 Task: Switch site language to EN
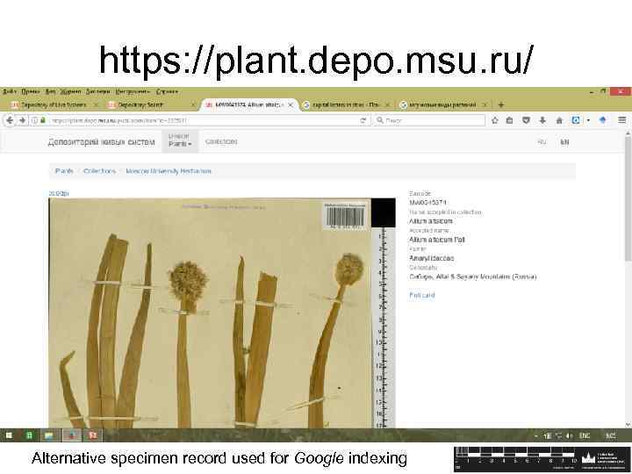(564, 142)
